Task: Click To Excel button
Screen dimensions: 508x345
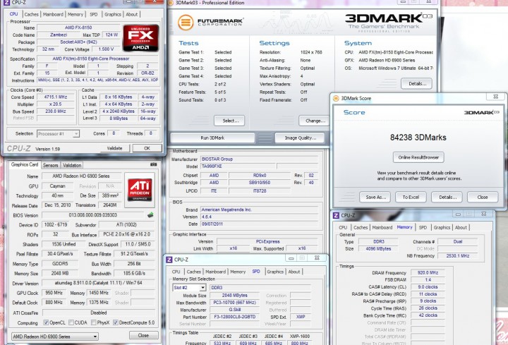Action: point(411,197)
